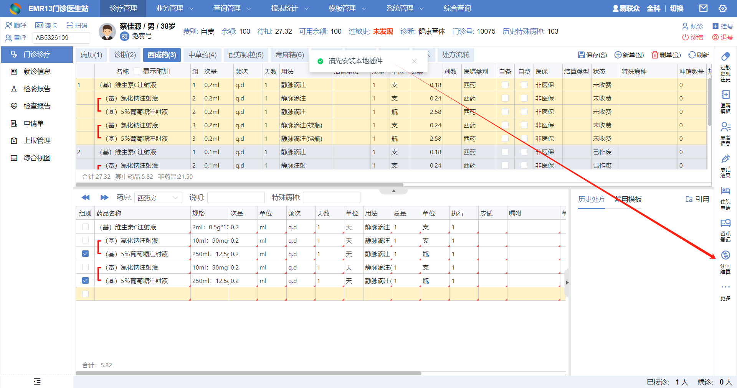The width and height of the screenshot is (737, 388).
Task: Toggle 自费 checkbox for first 维生素C注射液 row
Action: 524,85
